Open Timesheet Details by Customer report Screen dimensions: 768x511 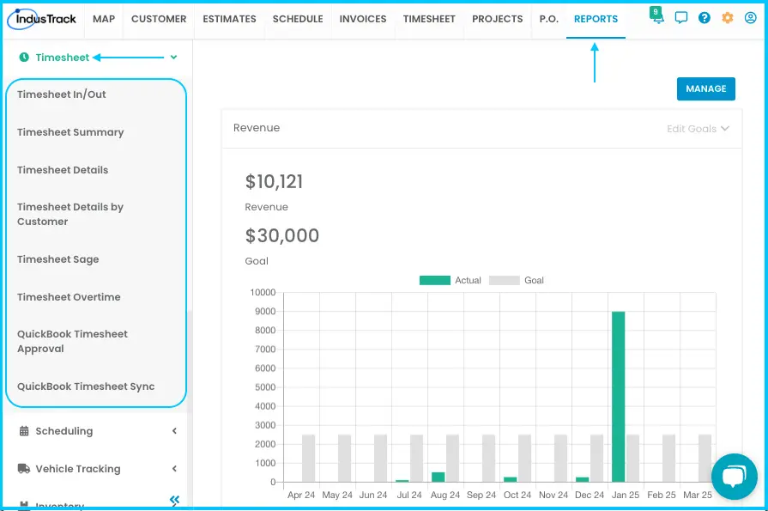coord(70,215)
